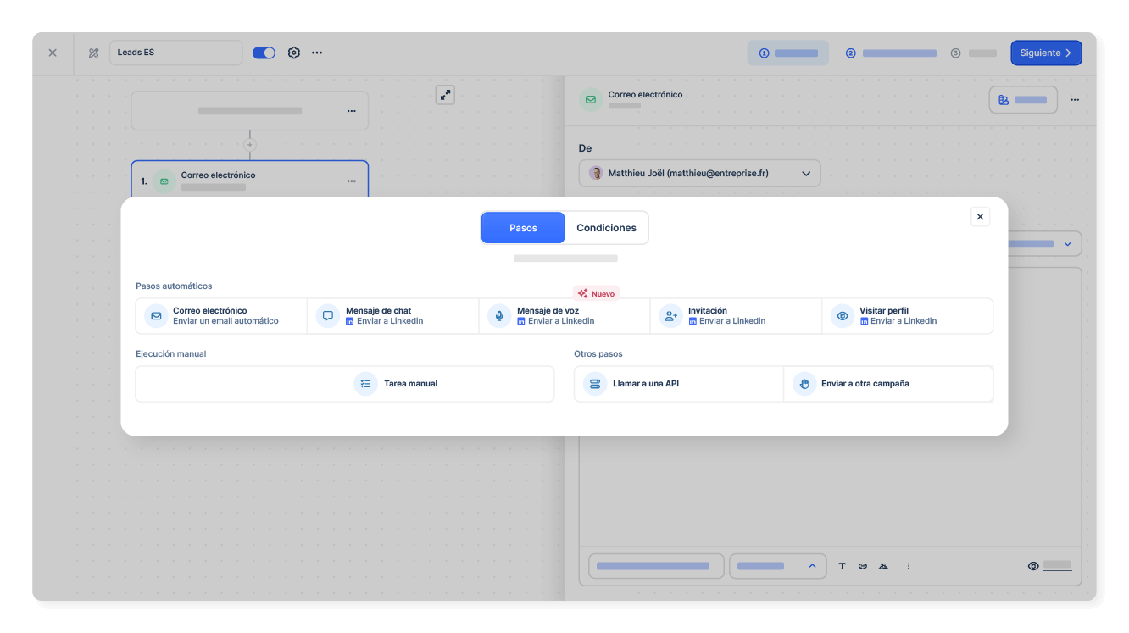Image resolution: width=1129 pixels, height=633 pixels.
Task: Close the step selection dialog
Action: 980,217
